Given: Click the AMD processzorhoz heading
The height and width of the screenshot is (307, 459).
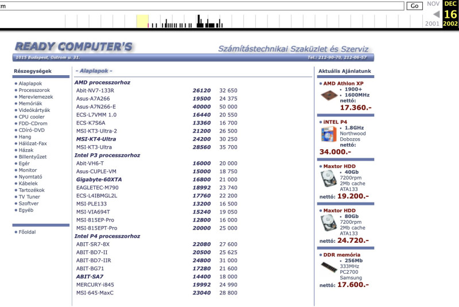Looking at the screenshot, I should pyautogui.click(x=102, y=83).
